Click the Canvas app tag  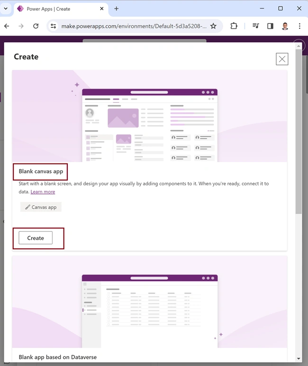tap(41, 207)
